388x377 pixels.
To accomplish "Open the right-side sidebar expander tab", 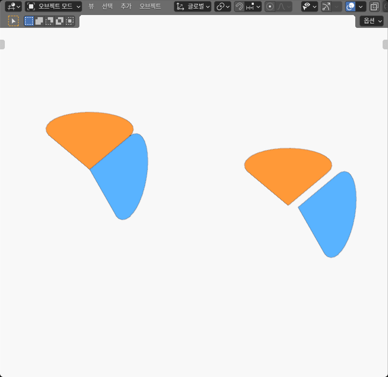I will click(385, 45).
